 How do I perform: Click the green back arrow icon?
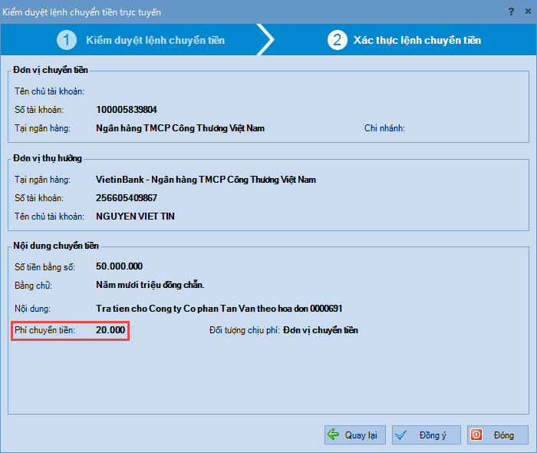point(333,435)
